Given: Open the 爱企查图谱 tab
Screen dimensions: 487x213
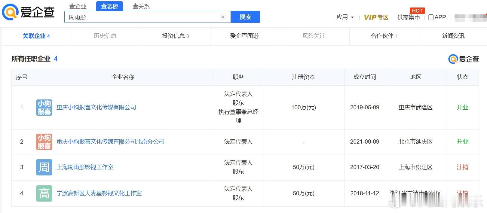Looking at the screenshot, I should (x=244, y=36).
